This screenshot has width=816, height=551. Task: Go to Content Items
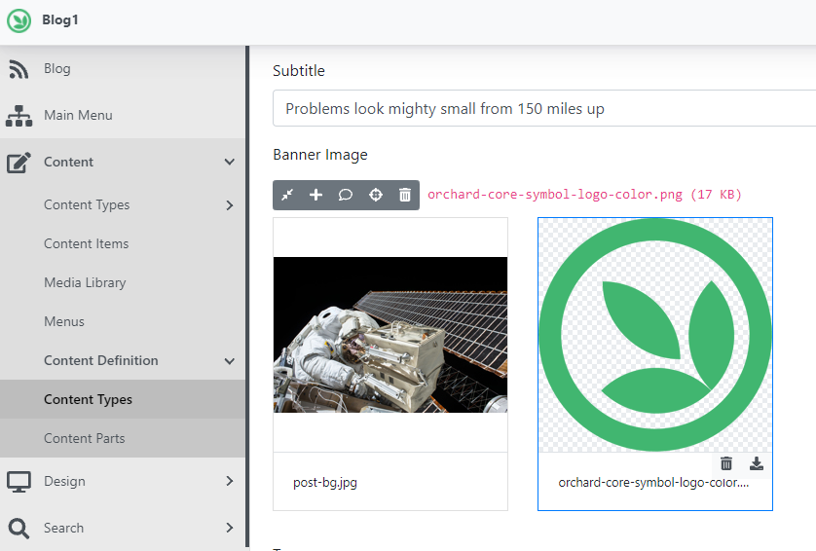[87, 243]
